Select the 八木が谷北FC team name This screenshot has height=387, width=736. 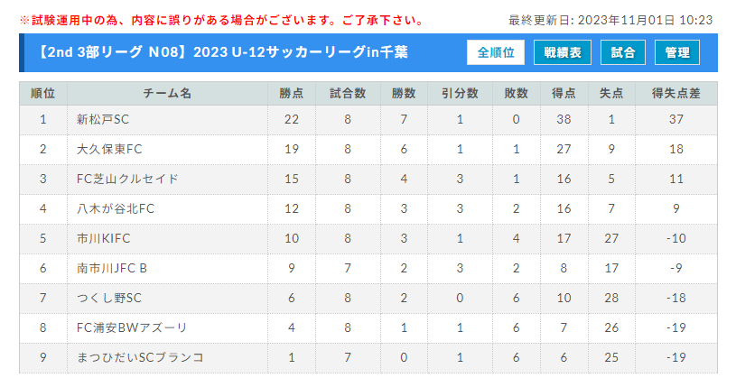[116, 208]
